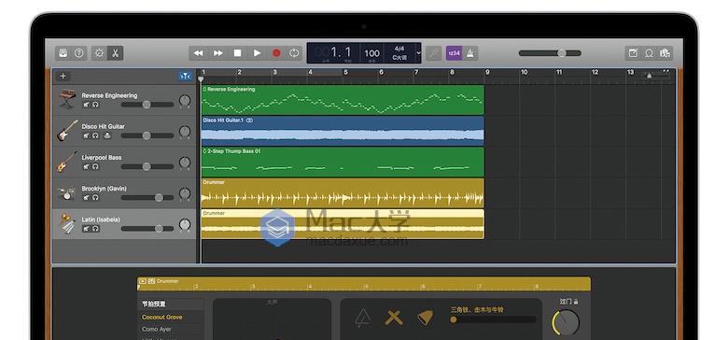Open Smart Controls dial icon
The height and width of the screenshot is (340, 728).
[x=99, y=53]
